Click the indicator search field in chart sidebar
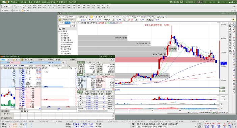 (64, 26)
